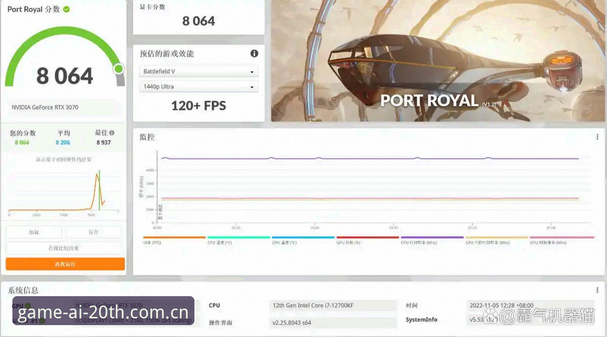Open the info icon for 预估的游戏效能
The image size is (607, 337).
254,53
